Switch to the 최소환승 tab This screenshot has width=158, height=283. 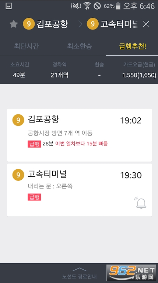[80, 46]
